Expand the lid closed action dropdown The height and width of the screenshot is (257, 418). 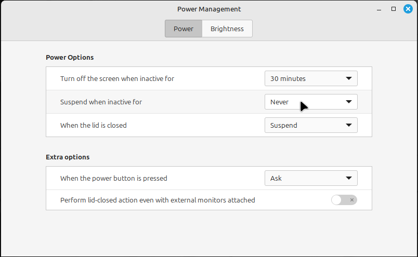[310, 125]
